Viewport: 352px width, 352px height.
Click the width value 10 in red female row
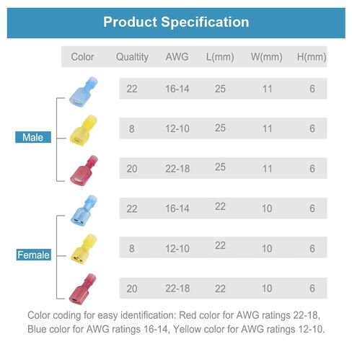(x=267, y=289)
